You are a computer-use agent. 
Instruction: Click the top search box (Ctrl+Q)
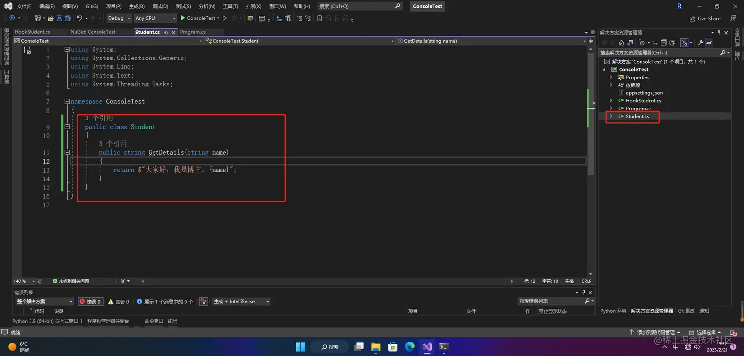(360, 6)
